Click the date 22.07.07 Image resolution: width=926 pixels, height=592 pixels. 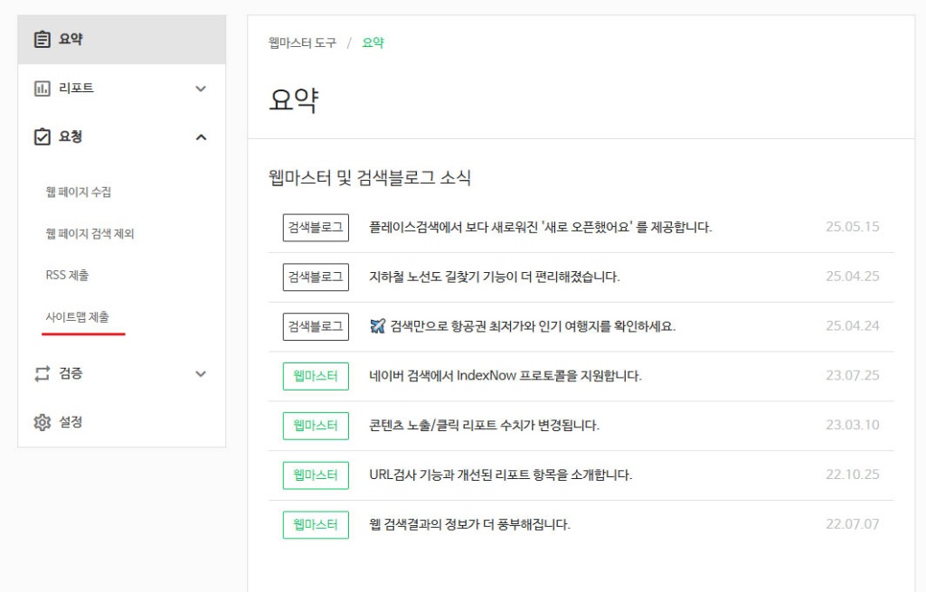click(x=852, y=524)
